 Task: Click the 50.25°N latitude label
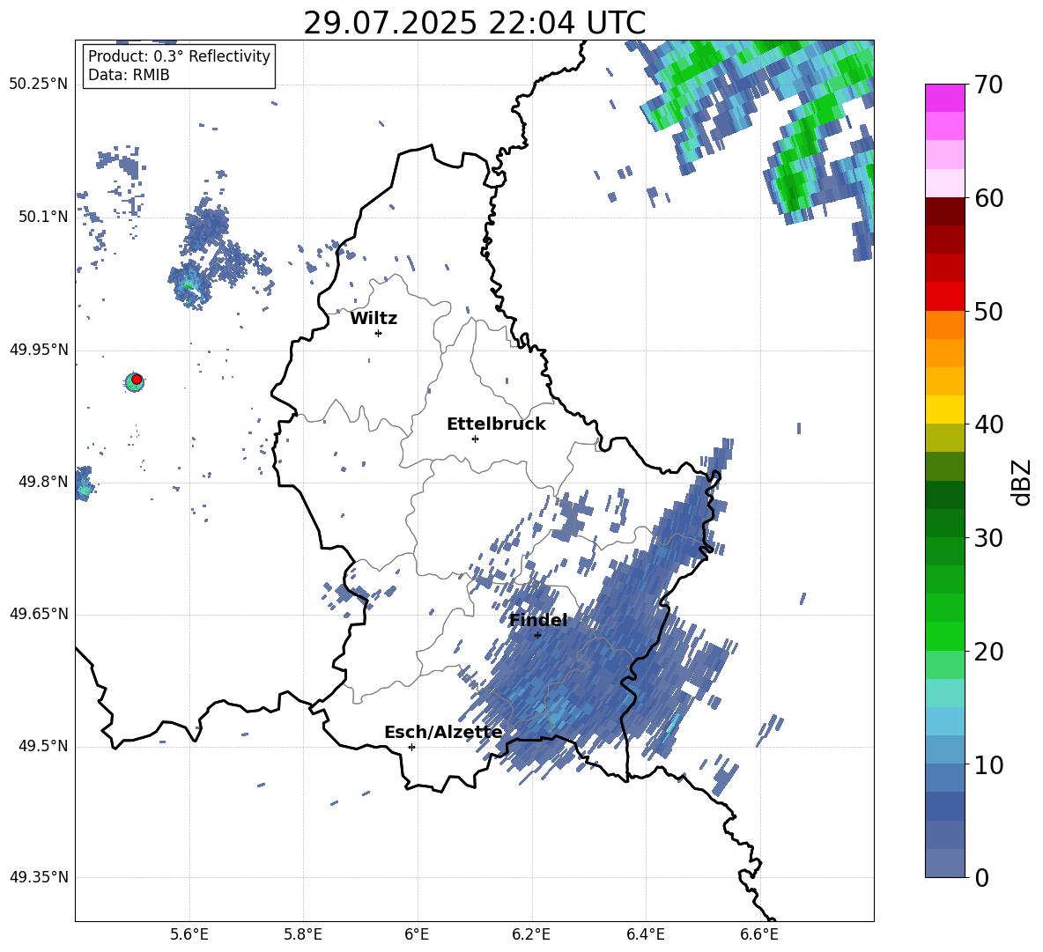tap(39, 85)
